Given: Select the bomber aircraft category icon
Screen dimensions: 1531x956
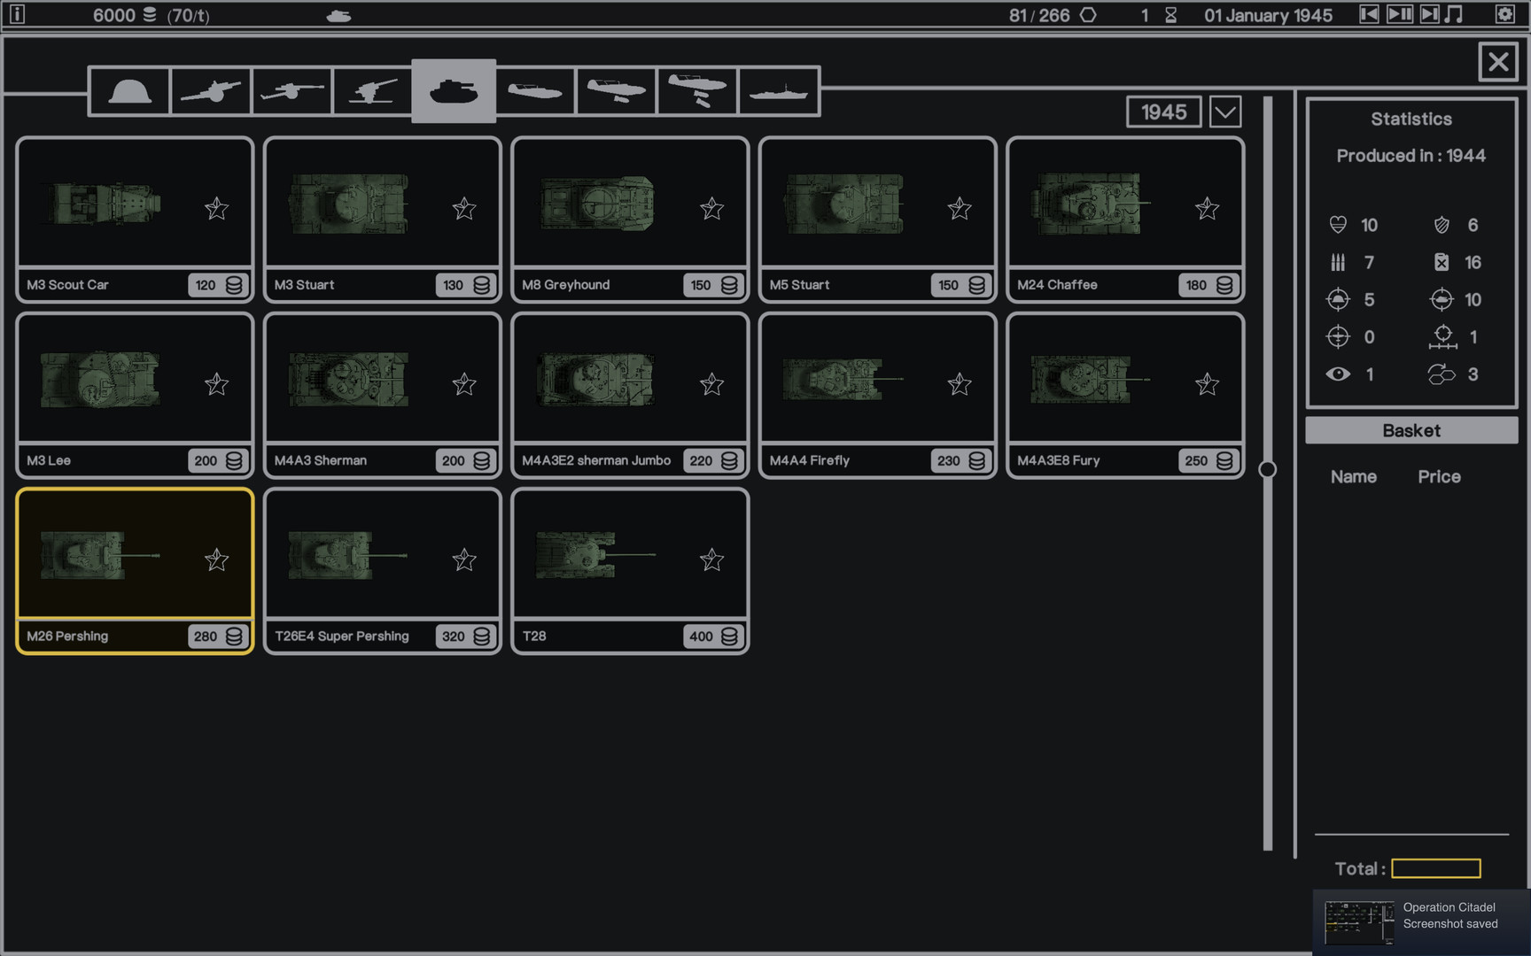Looking at the screenshot, I should tap(697, 91).
